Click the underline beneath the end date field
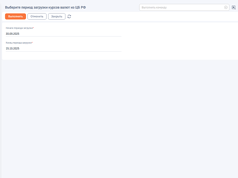This screenshot has height=178, width=238. coord(64,51)
